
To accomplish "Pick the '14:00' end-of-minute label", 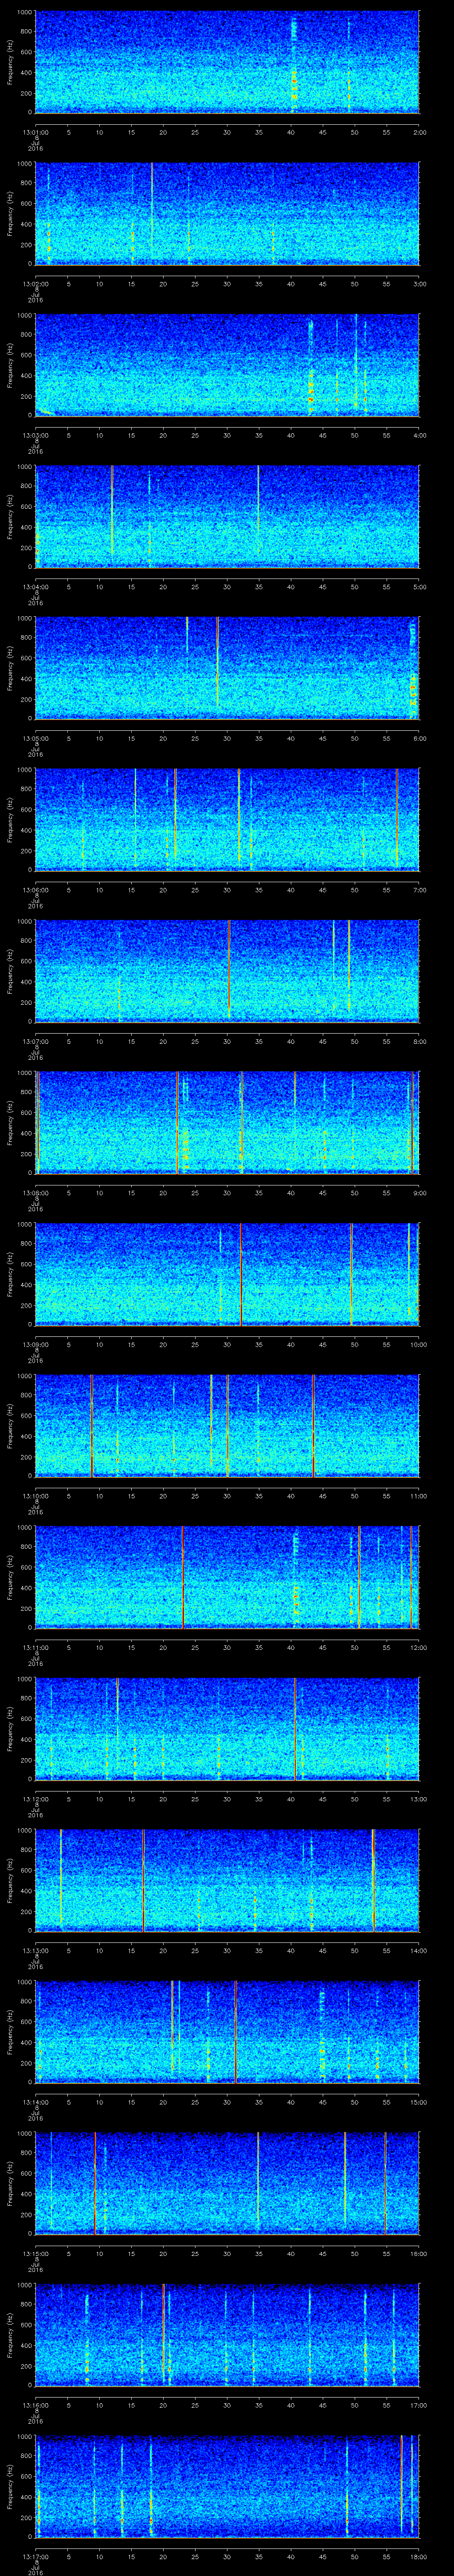I will (x=418, y=1950).
